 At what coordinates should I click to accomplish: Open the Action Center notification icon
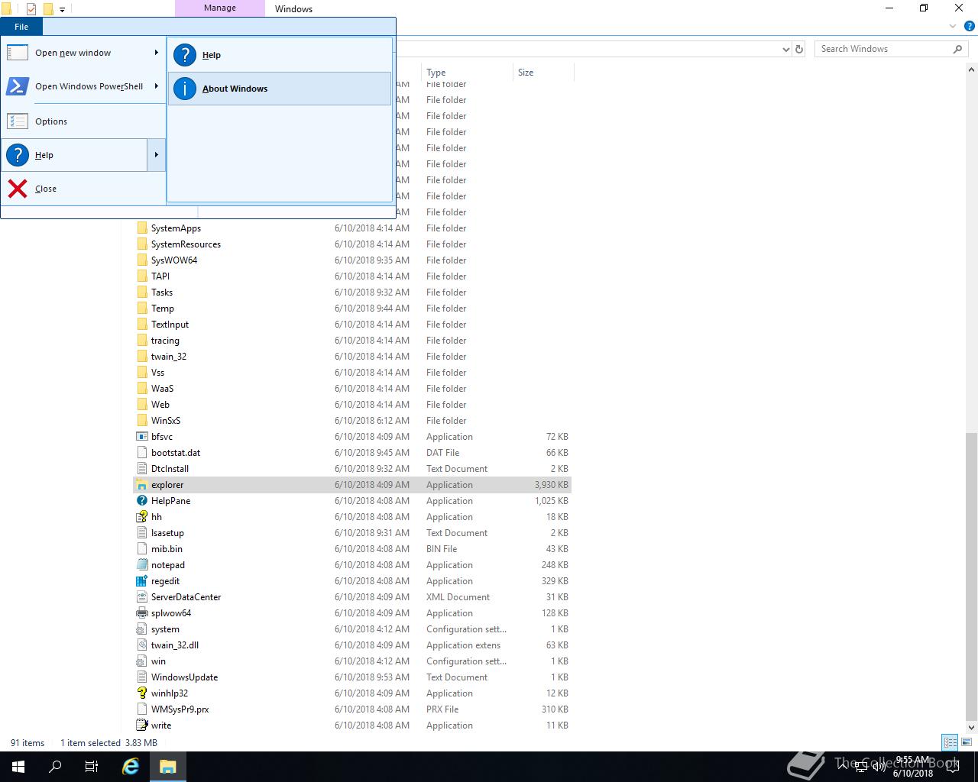pos(952,767)
